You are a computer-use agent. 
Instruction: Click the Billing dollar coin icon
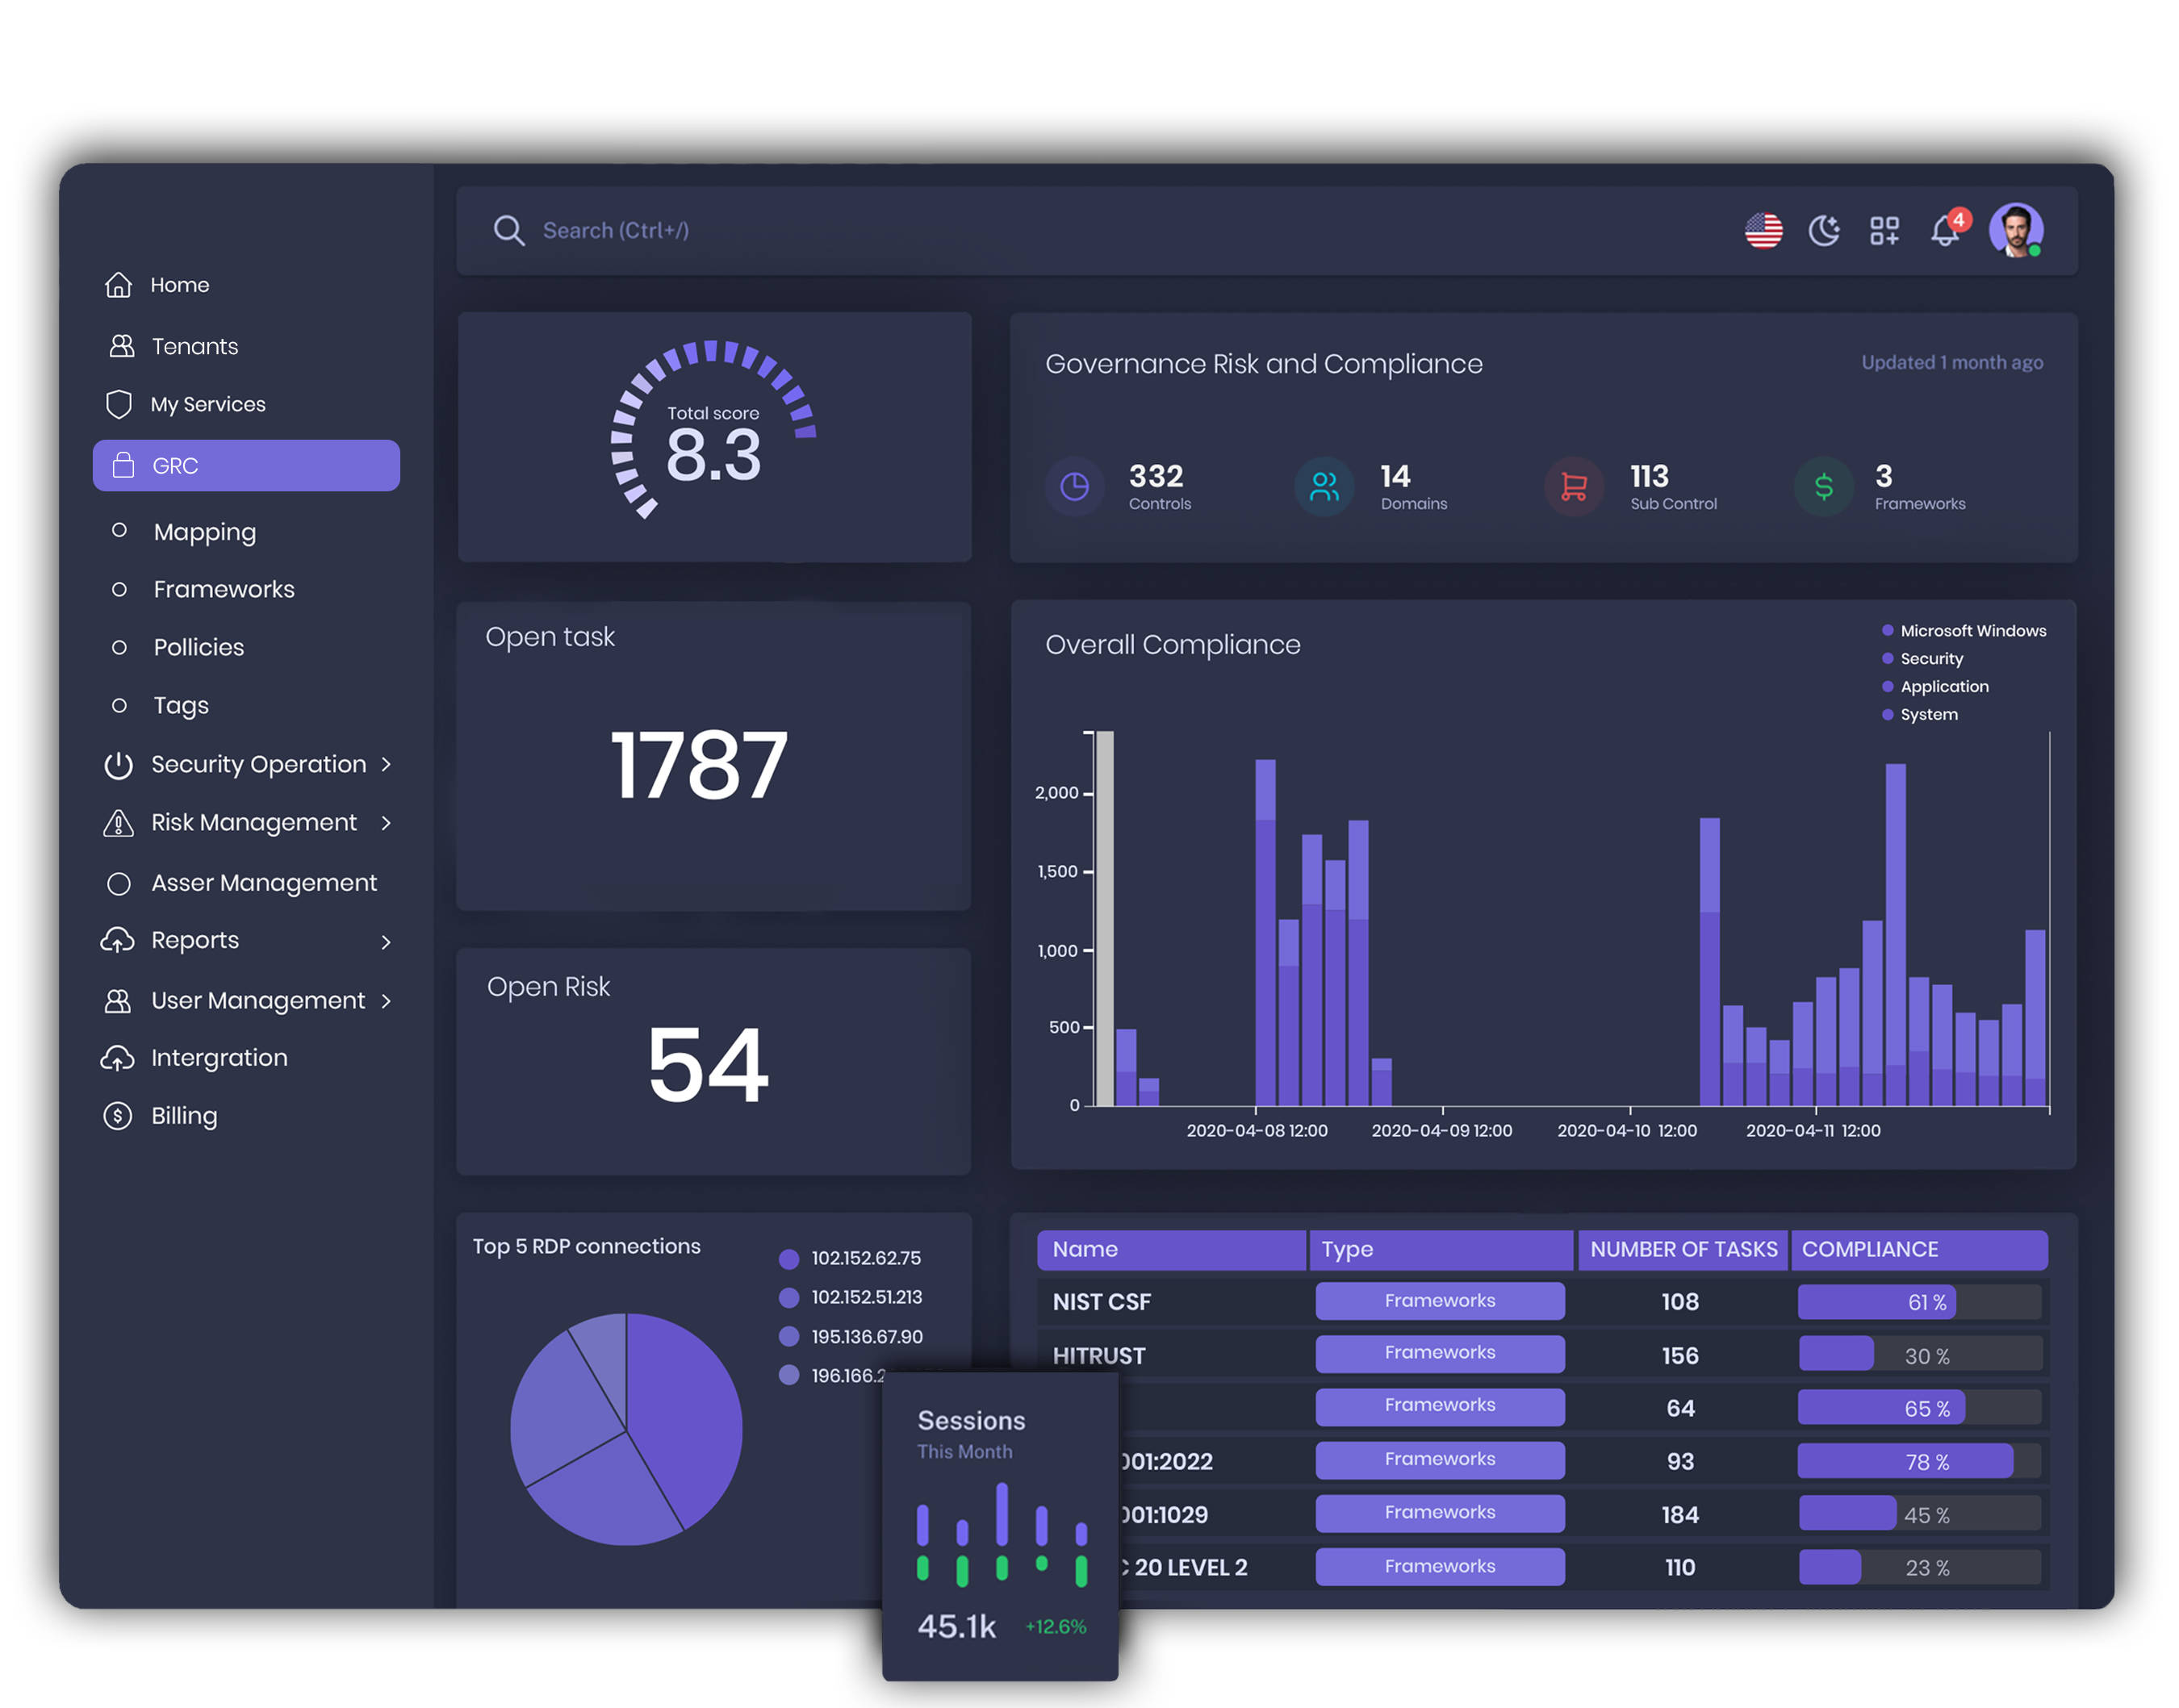pos(118,1116)
